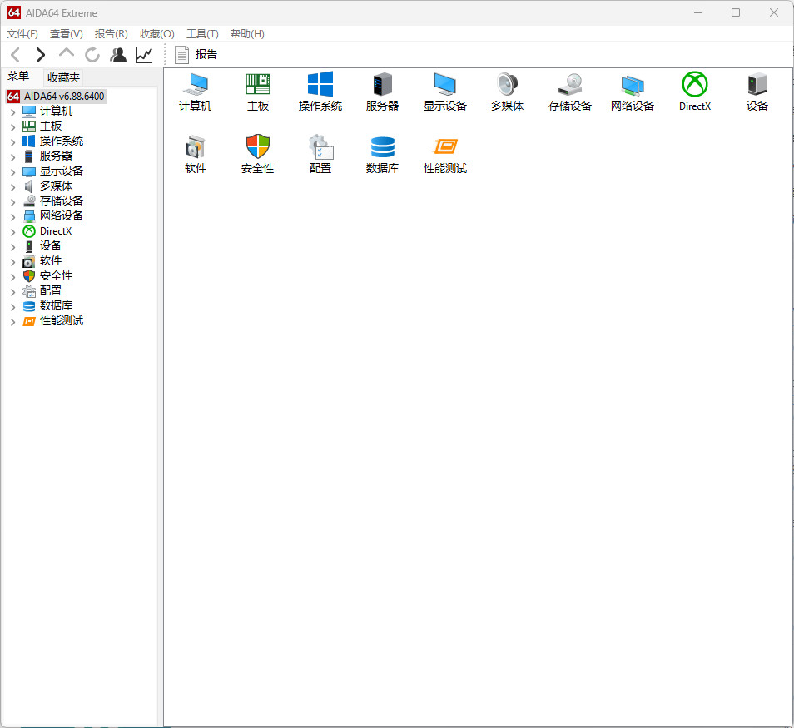Image resolution: width=794 pixels, height=728 pixels.
Task: Expand the 网络设备 tree node
Action: click(13, 216)
